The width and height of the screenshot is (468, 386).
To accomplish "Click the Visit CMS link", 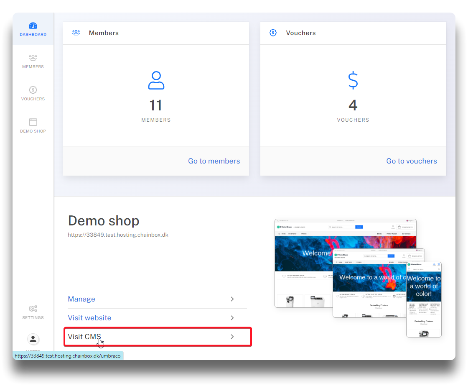I will [84, 337].
